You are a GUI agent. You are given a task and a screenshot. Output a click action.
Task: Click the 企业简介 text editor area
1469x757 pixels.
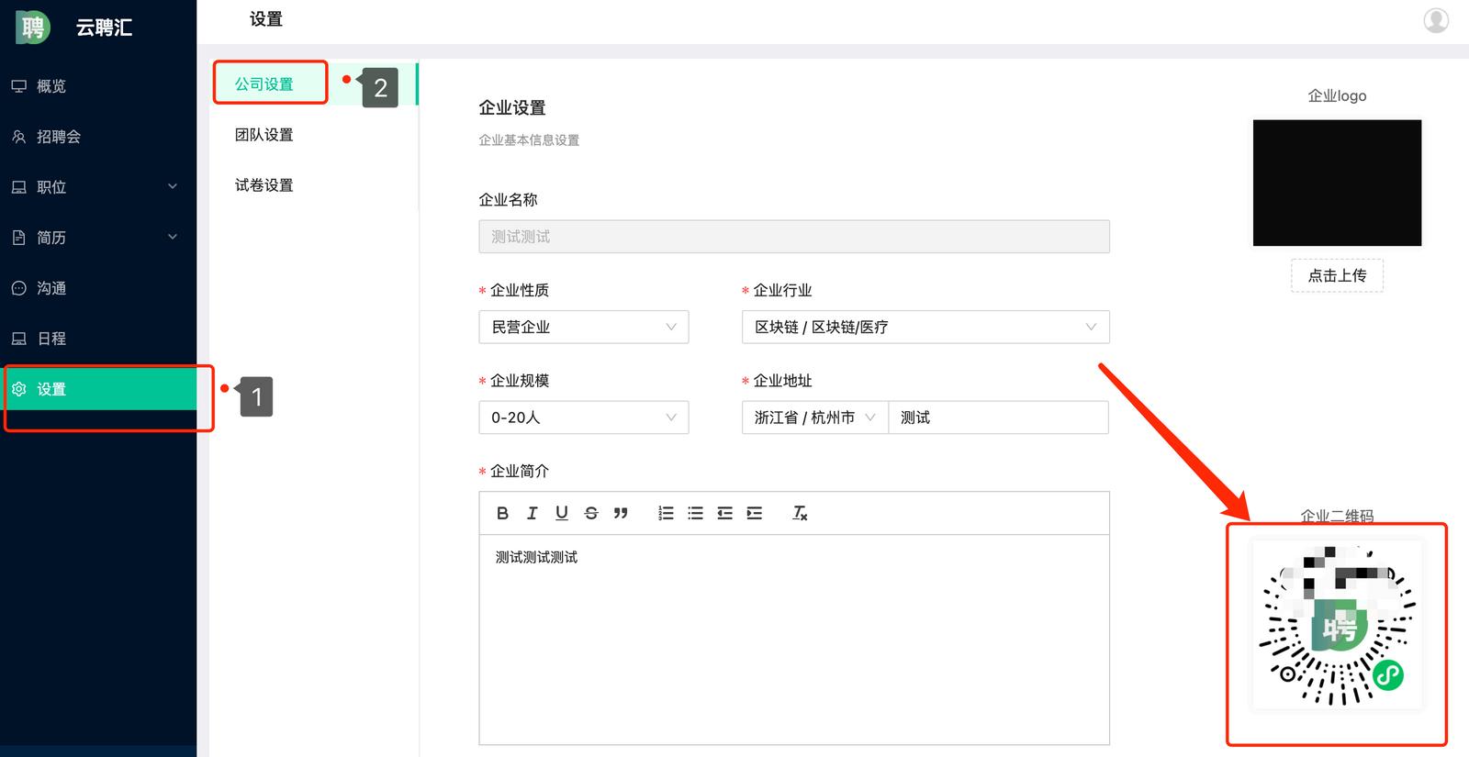point(793,639)
